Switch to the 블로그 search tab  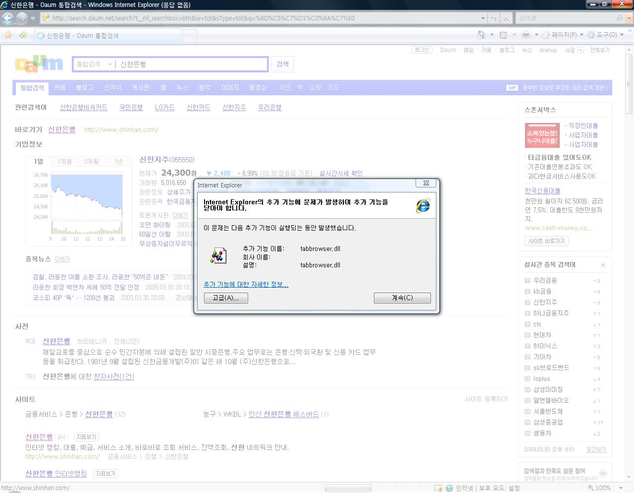pos(84,88)
